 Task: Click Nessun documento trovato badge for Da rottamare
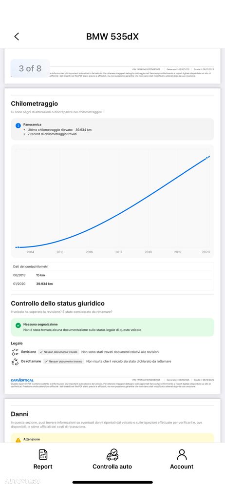click(x=64, y=362)
